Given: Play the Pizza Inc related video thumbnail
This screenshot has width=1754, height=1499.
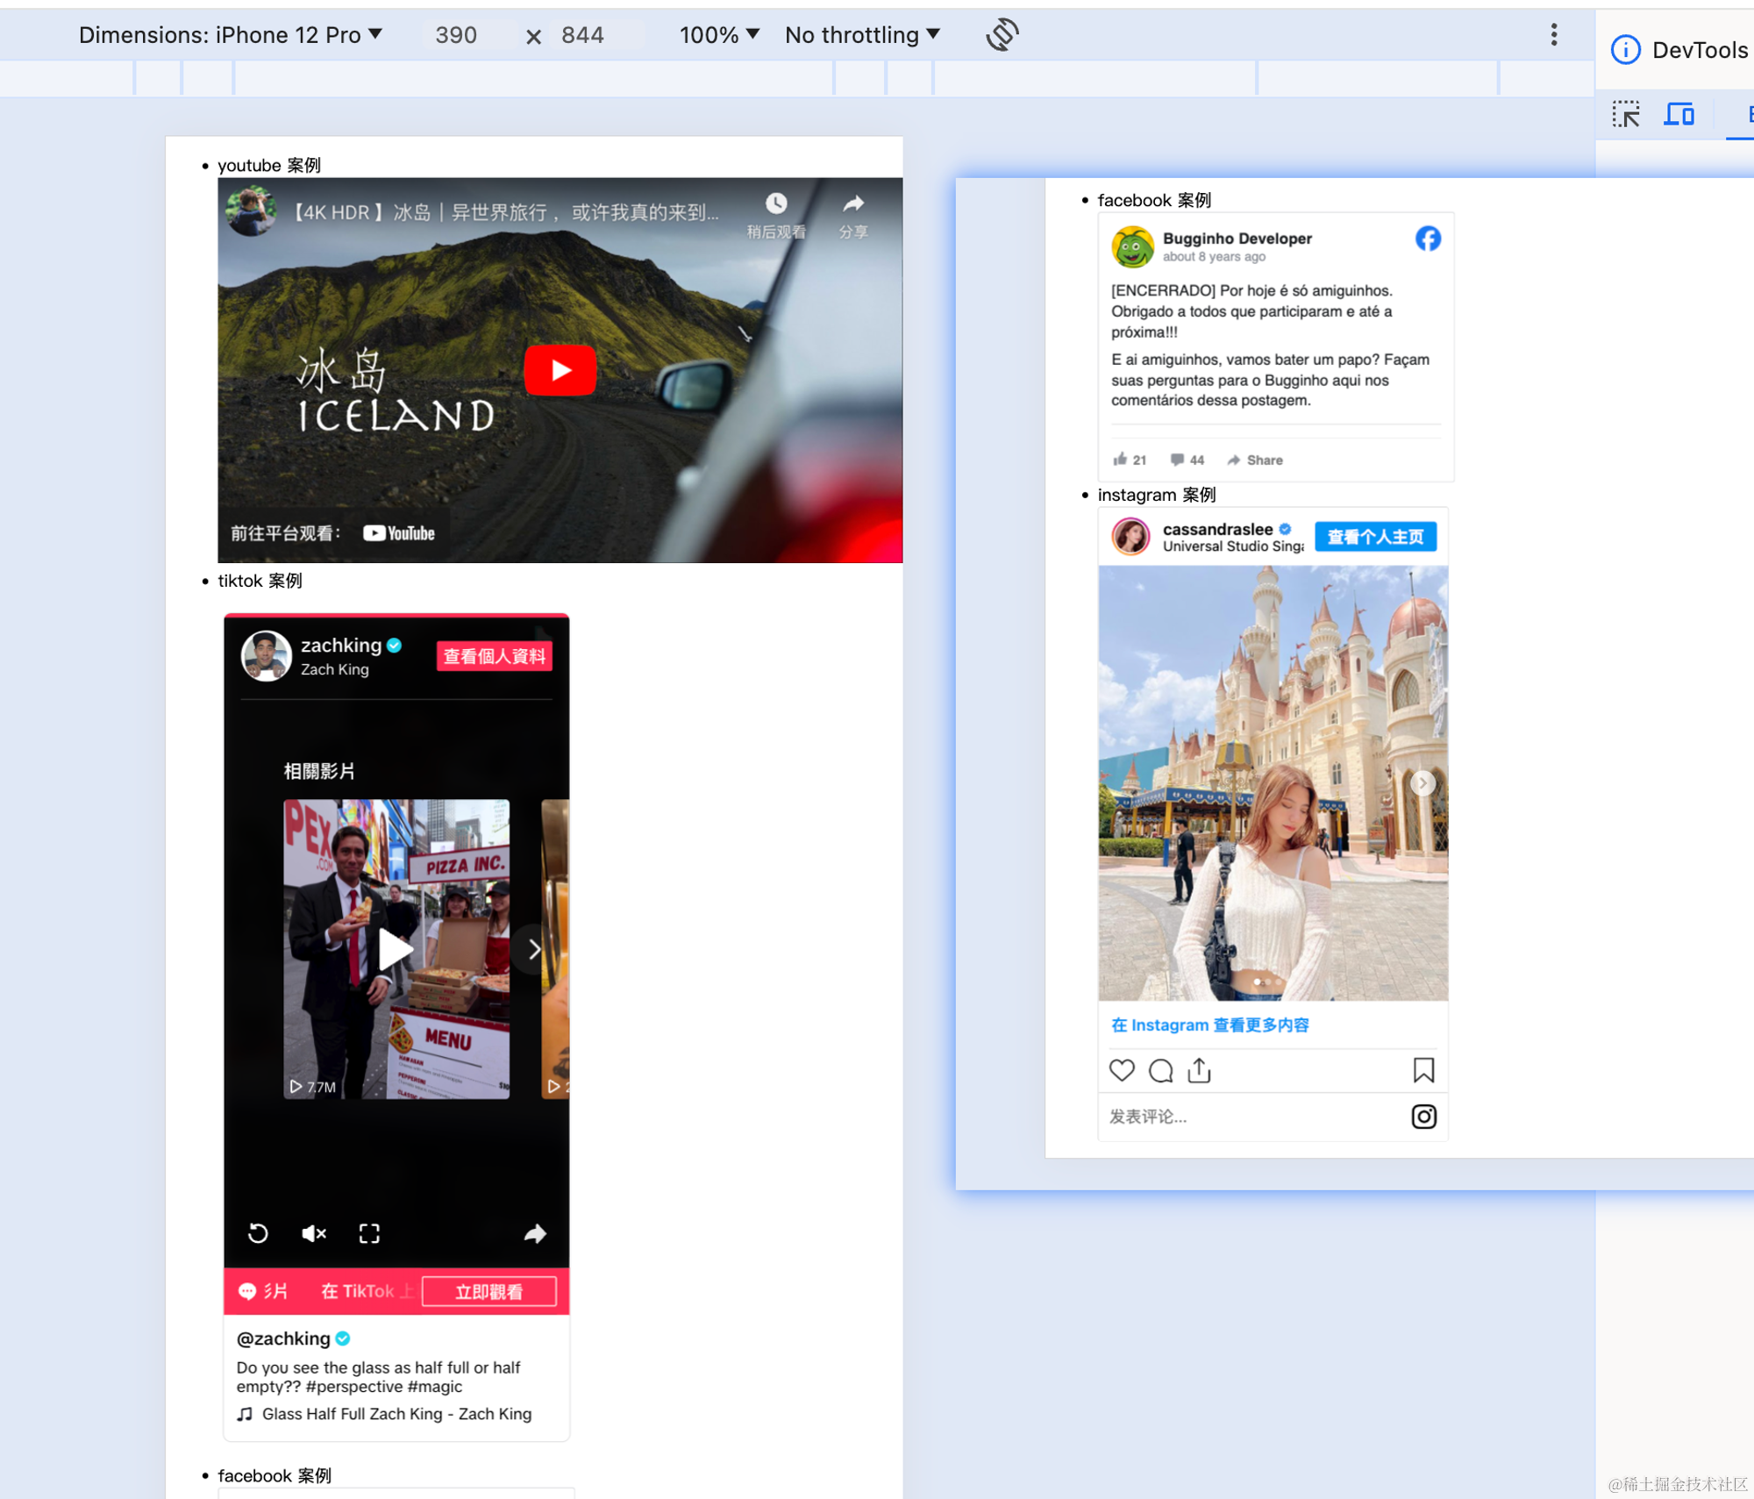Looking at the screenshot, I should (396, 949).
